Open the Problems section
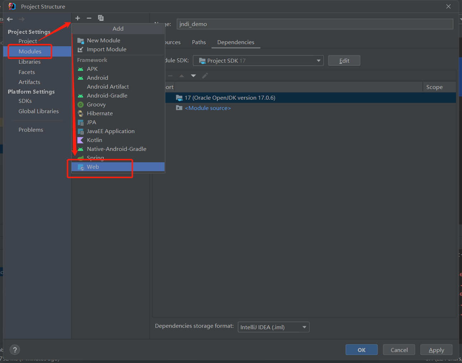 point(31,130)
